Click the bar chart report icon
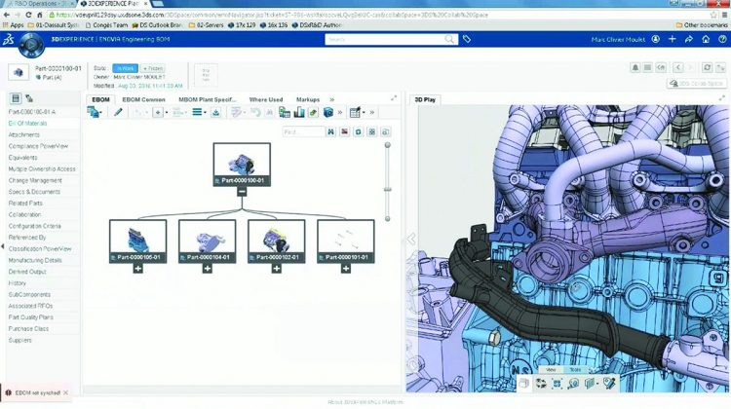 pos(299,112)
